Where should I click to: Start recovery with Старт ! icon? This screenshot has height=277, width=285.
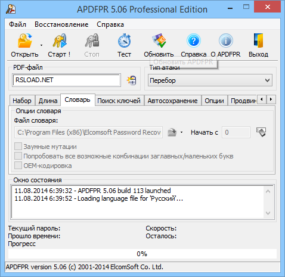60,41
